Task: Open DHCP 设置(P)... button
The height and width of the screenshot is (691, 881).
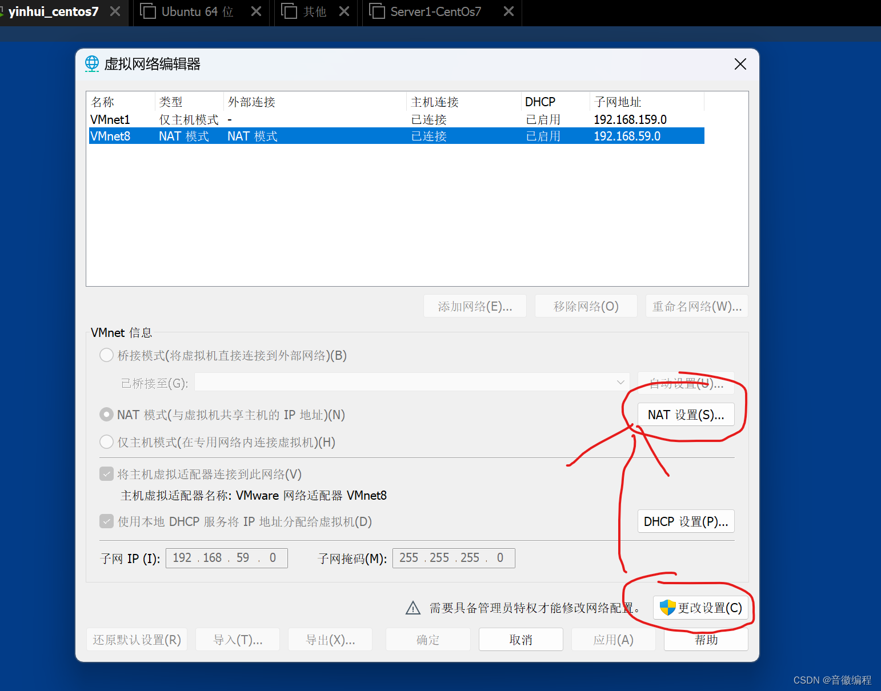Action: pos(686,521)
